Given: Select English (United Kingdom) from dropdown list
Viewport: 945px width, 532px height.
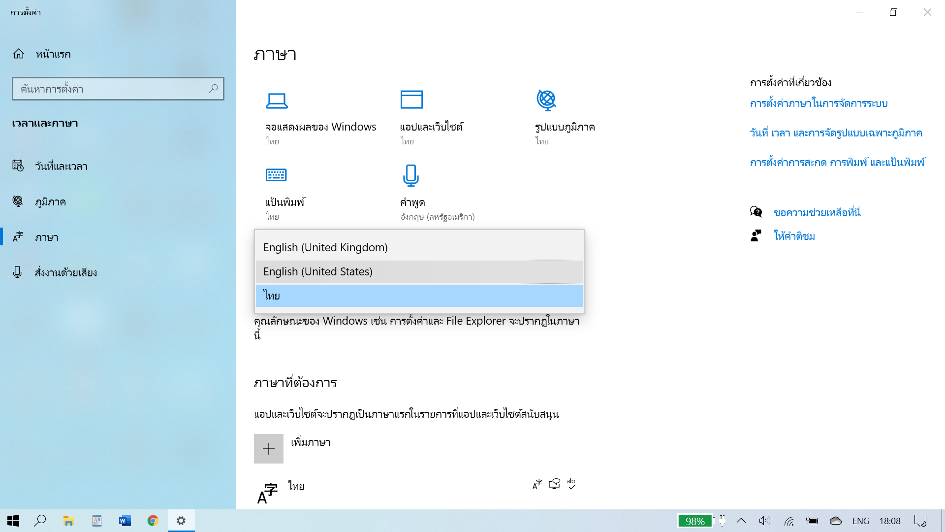Looking at the screenshot, I should 419,247.
